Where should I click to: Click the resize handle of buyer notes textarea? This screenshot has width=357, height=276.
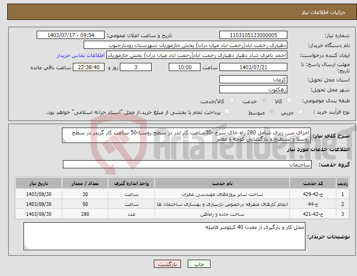pyautogui.click(x=26, y=247)
